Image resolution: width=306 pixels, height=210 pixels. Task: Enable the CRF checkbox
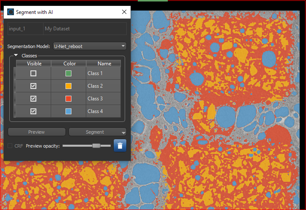click(11, 146)
